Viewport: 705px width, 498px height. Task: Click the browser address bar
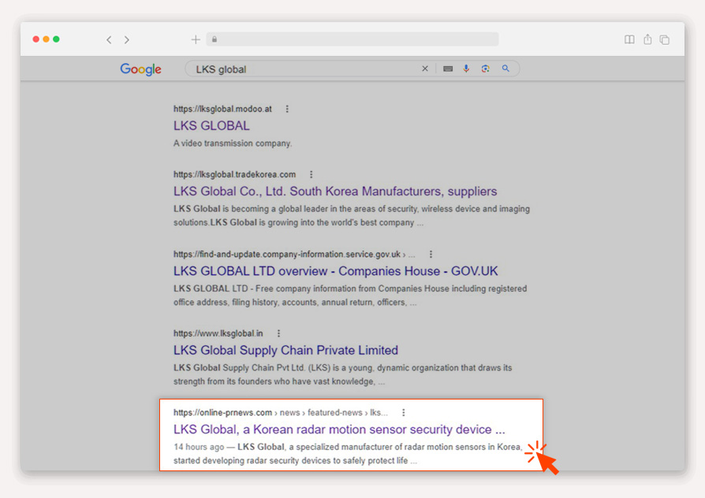(x=352, y=39)
